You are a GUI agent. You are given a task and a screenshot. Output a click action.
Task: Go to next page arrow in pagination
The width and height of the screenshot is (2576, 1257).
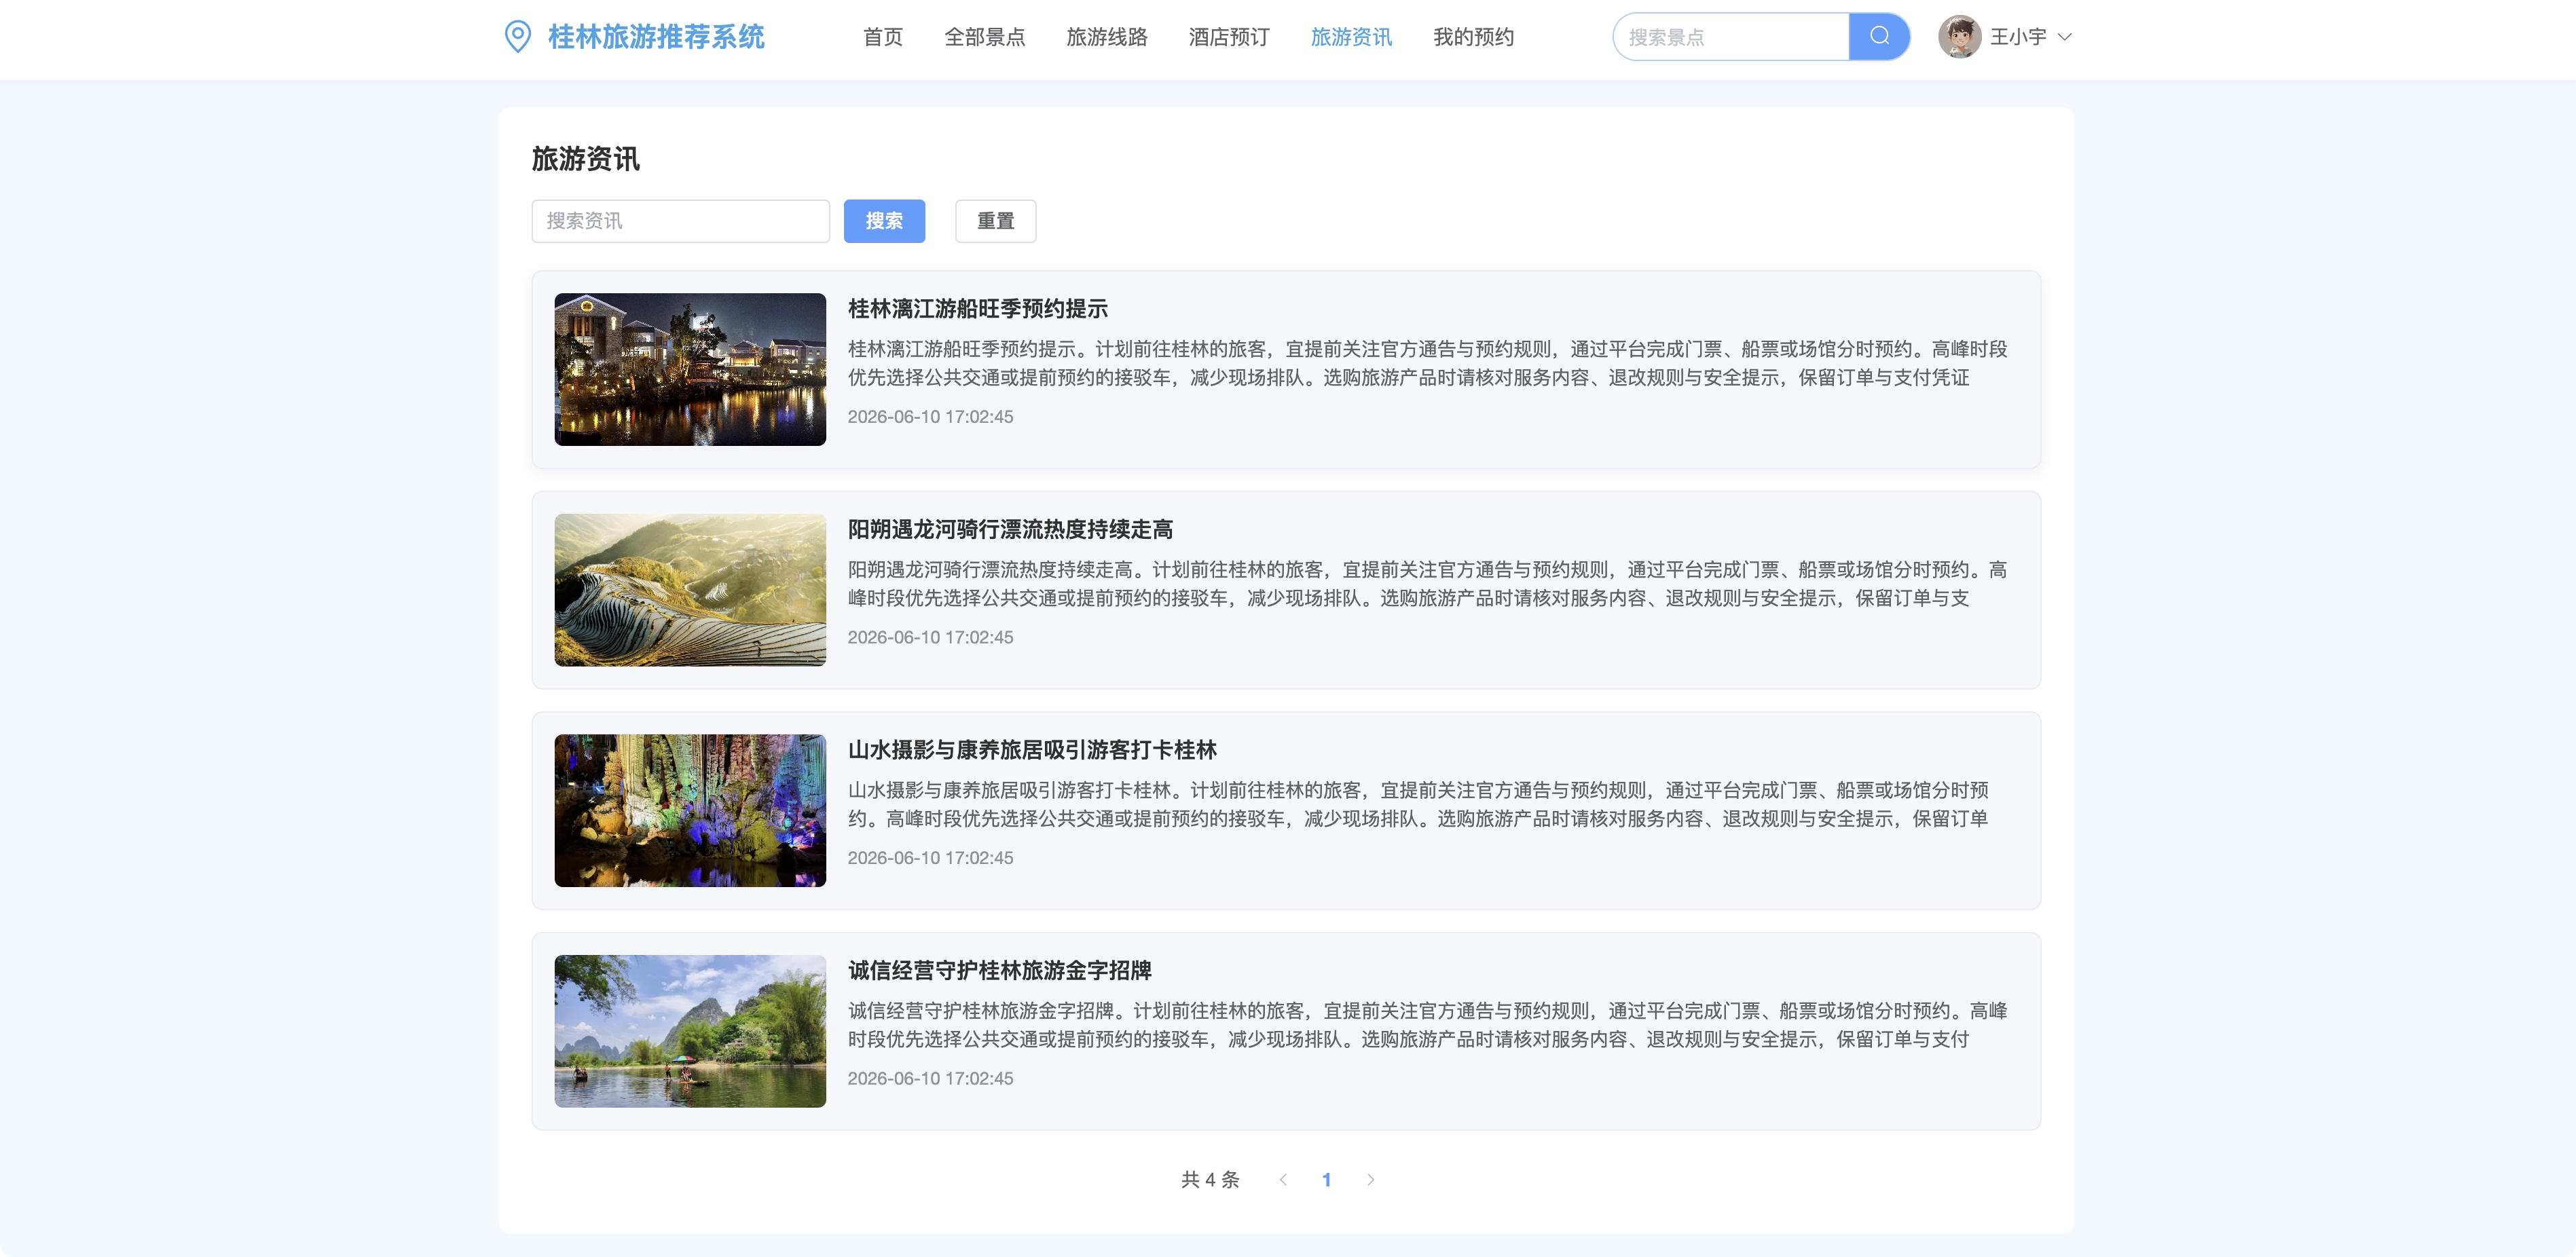tap(1370, 1180)
